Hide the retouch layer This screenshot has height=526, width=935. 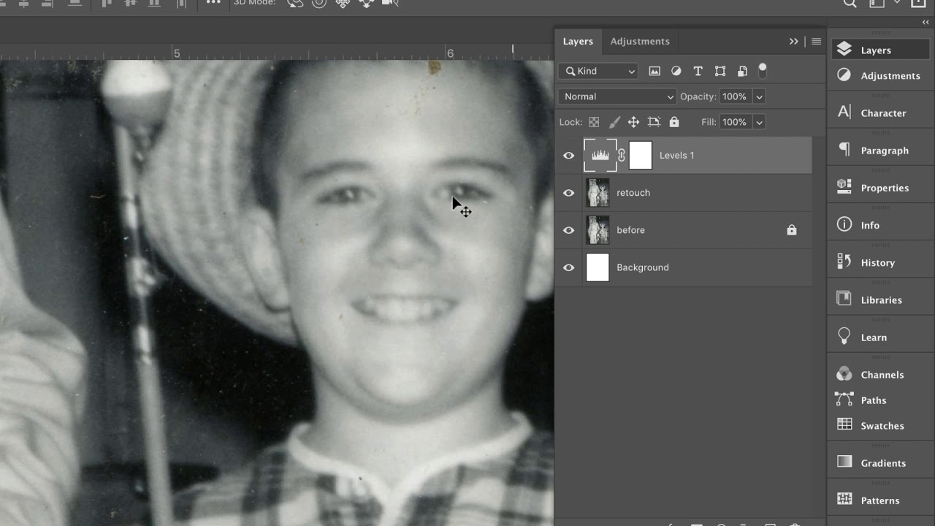568,193
